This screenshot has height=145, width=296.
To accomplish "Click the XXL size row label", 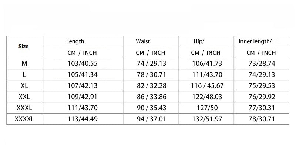I will (x=24, y=97).
